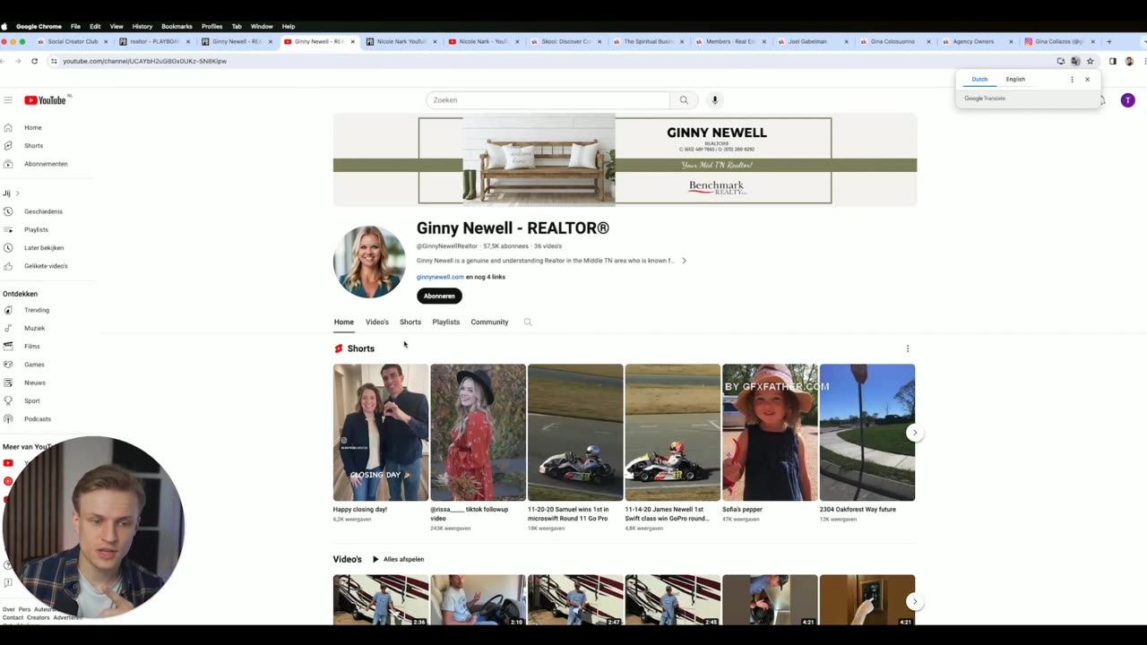The image size is (1147, 645).
Task: Click the Zoeken search field
Action: tap(548, 100)
